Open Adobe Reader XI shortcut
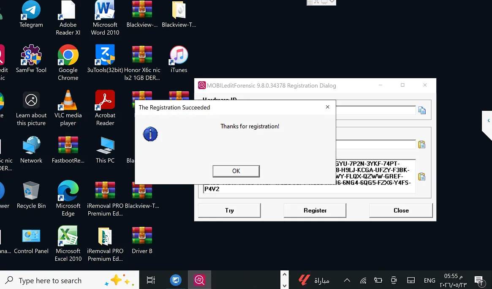Image resolution: width=492 pixels, height=289 pixels. (68, 18)
